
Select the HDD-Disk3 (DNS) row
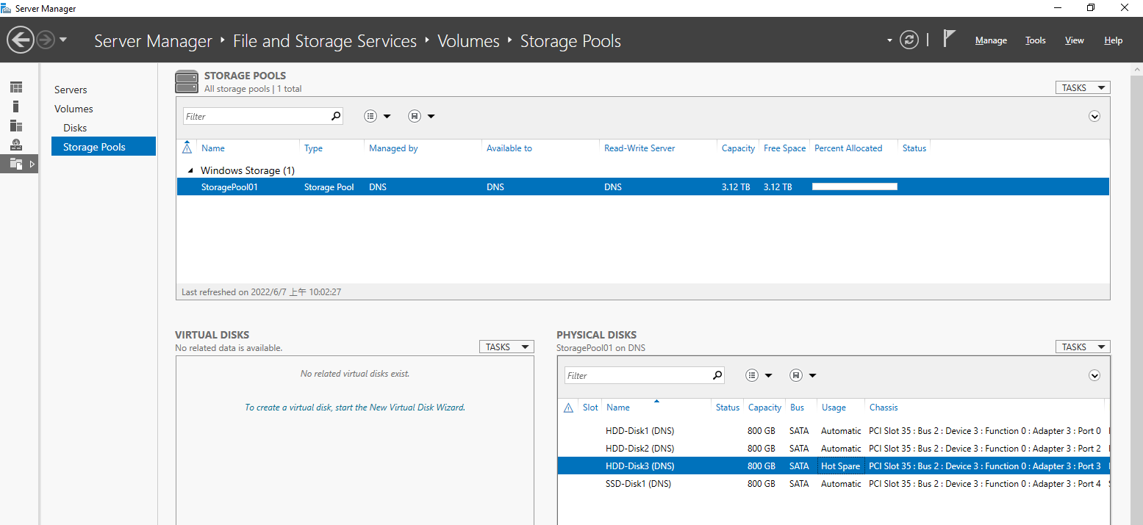[x=834, y=466]
